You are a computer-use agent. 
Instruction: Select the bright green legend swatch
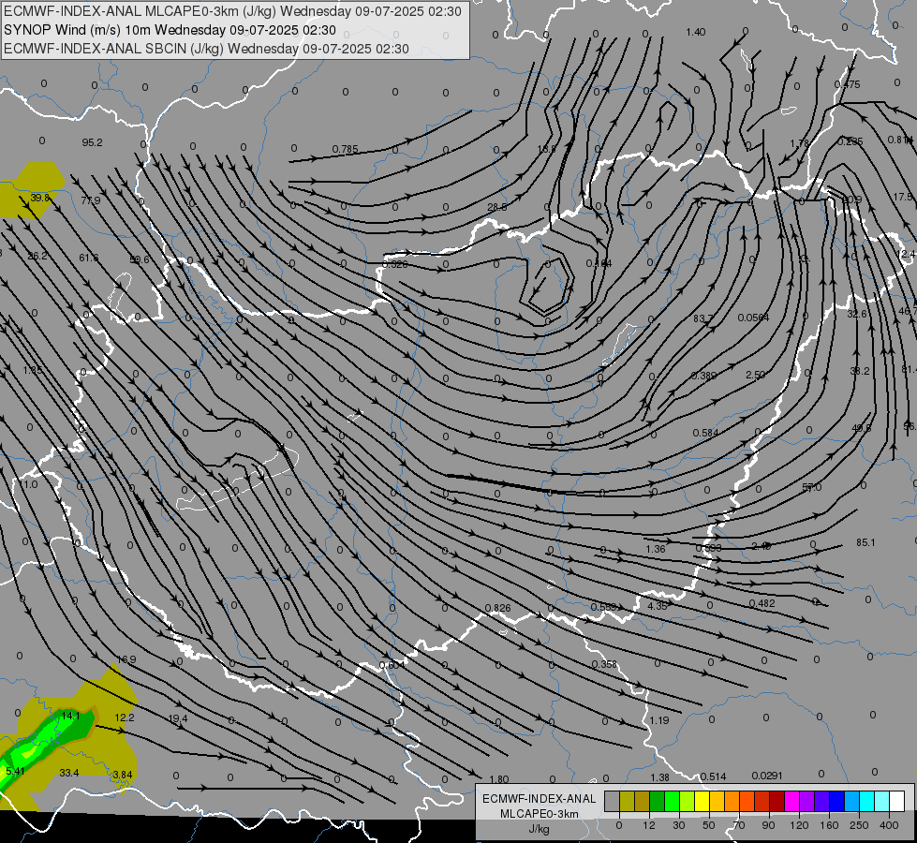[x=672, y=802]
